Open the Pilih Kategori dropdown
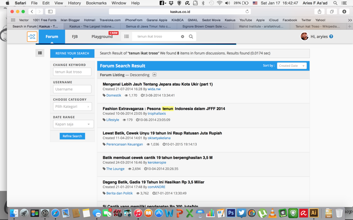This screenshot has width=353, height=220. tap(72, 106)
